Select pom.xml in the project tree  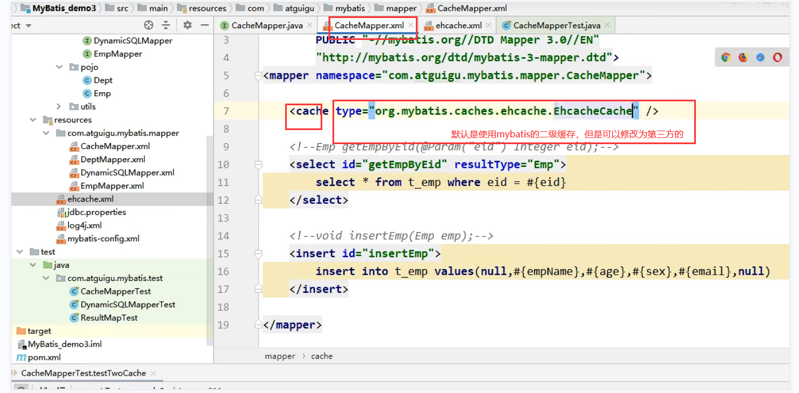click(x=44, y=358)
